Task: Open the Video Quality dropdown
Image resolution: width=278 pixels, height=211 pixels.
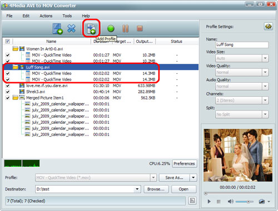Action: pyautogui.click(x=265, y=72)
